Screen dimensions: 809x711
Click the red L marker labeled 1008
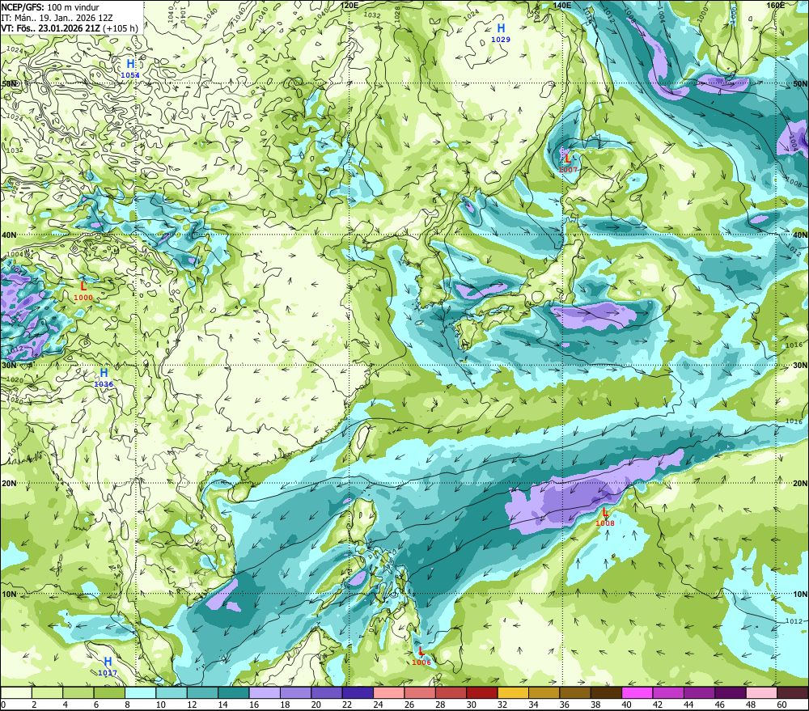coord(604,512)
